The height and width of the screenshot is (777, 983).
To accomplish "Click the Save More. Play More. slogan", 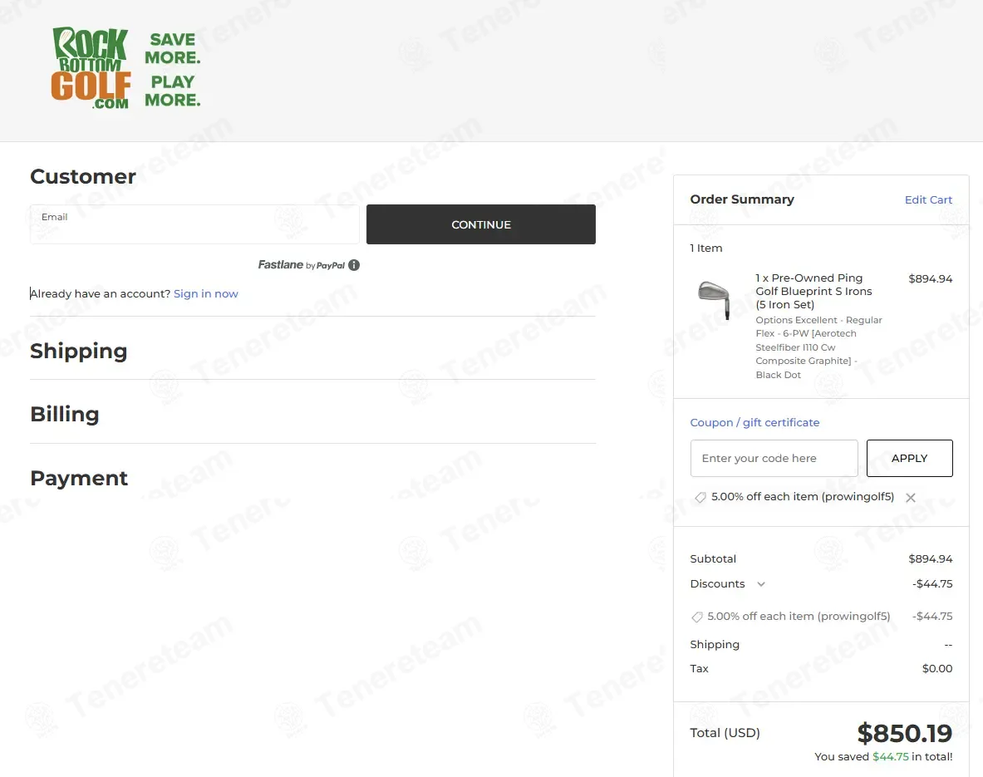I will 172,70.
